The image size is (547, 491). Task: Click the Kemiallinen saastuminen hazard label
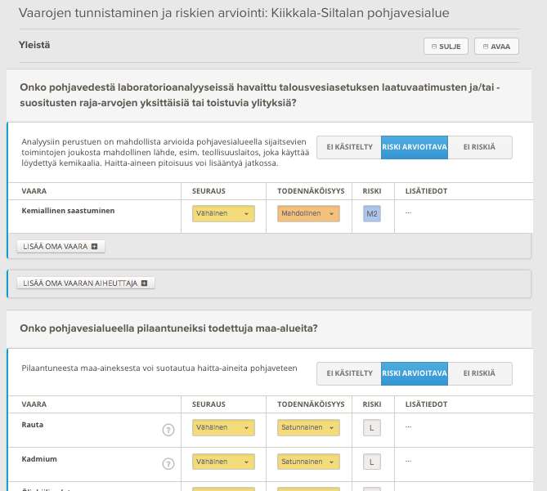pos(68,211)
